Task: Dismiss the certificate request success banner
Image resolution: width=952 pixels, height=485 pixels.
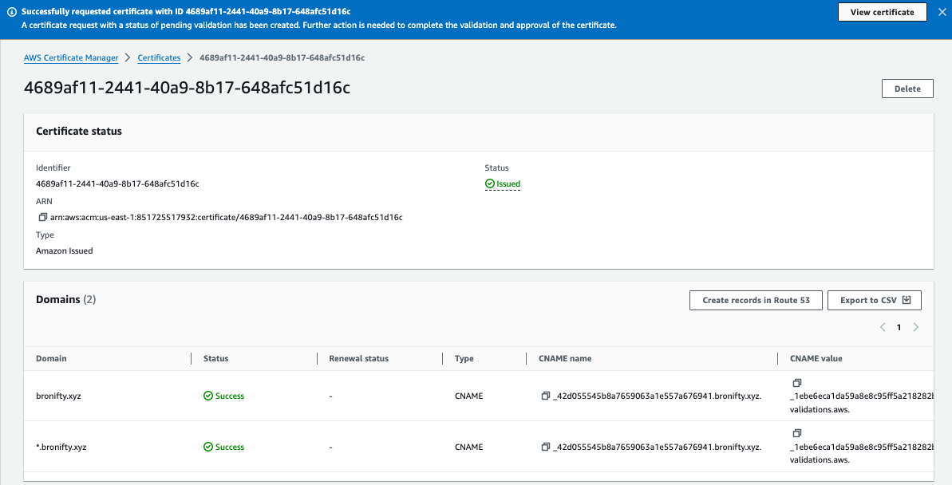Action: pos(942,12)
